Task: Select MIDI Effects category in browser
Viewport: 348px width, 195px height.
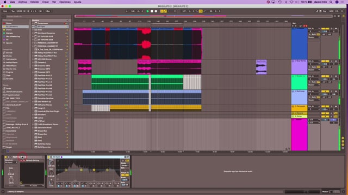Action: pyautogui.click(x=11, y=66)
